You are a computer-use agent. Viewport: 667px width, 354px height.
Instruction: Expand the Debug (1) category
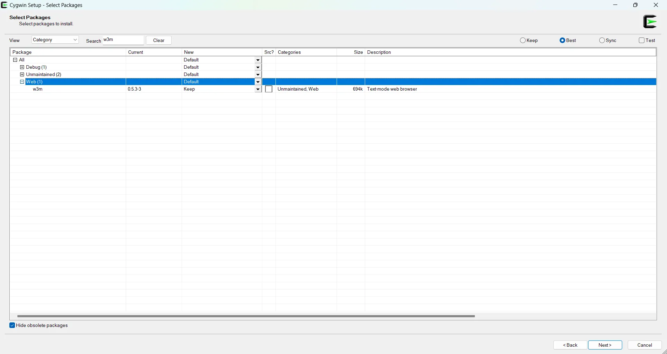[x=22, y=67]
